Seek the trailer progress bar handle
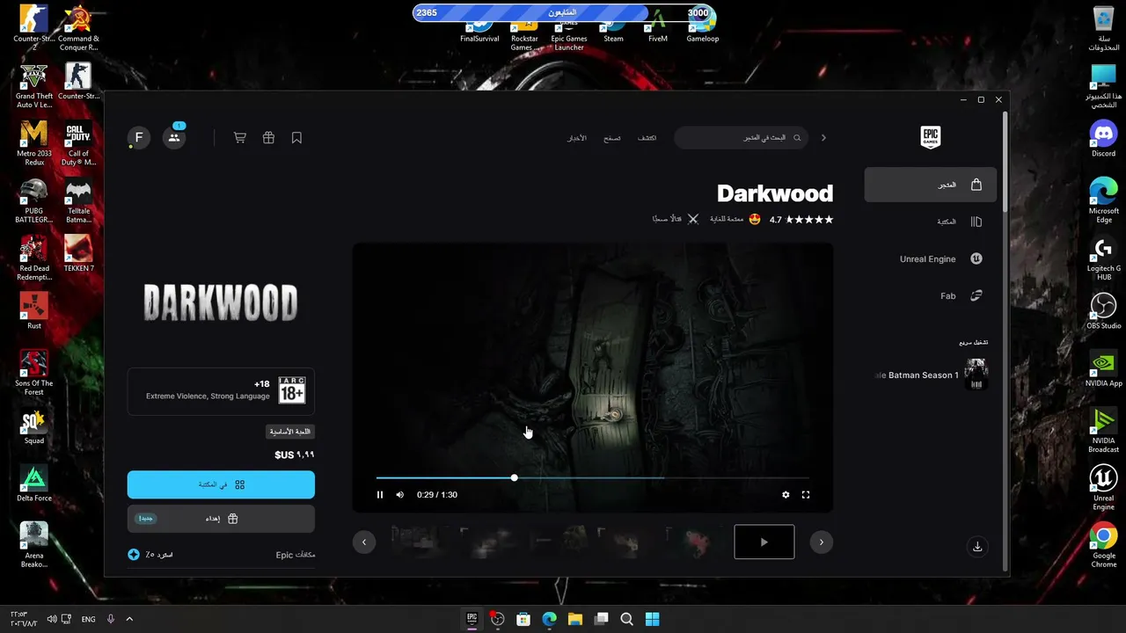 [x=514, y=478]
